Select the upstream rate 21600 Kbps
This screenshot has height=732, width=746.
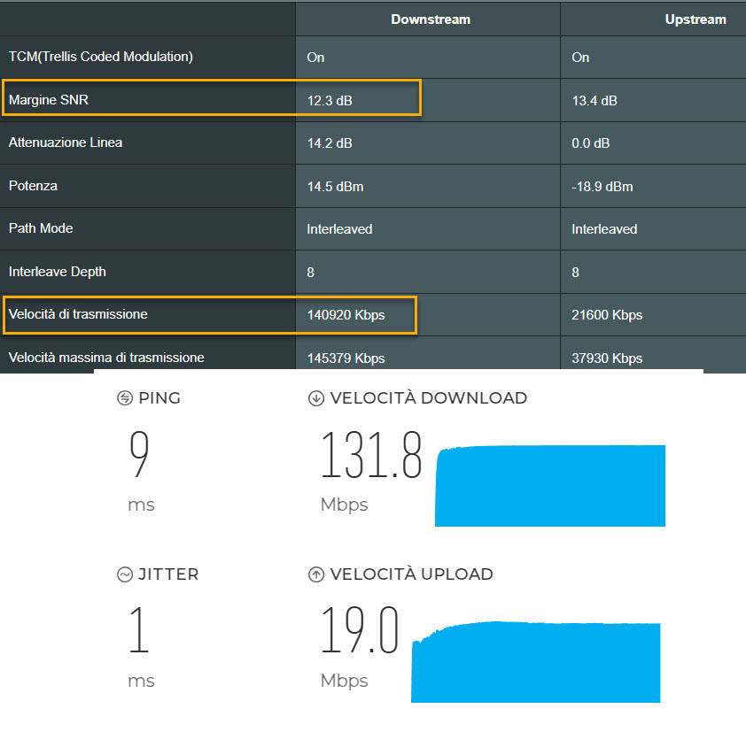click(x=607, y=315)
